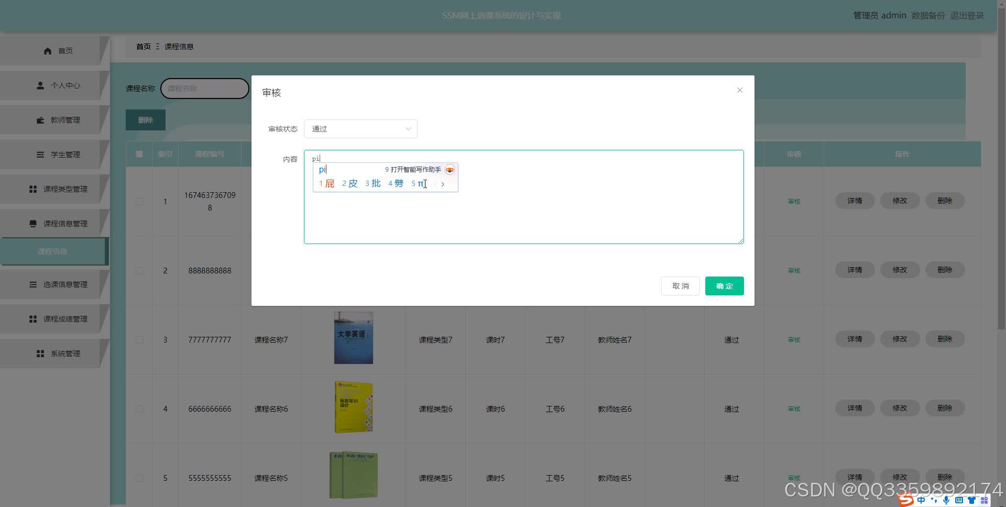Click 详情 for row 6666666666
The width and height of the screenshot is (1006, 507).
(x=855, y=408)
